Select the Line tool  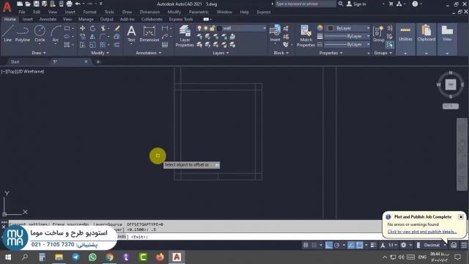click(8, 33)
